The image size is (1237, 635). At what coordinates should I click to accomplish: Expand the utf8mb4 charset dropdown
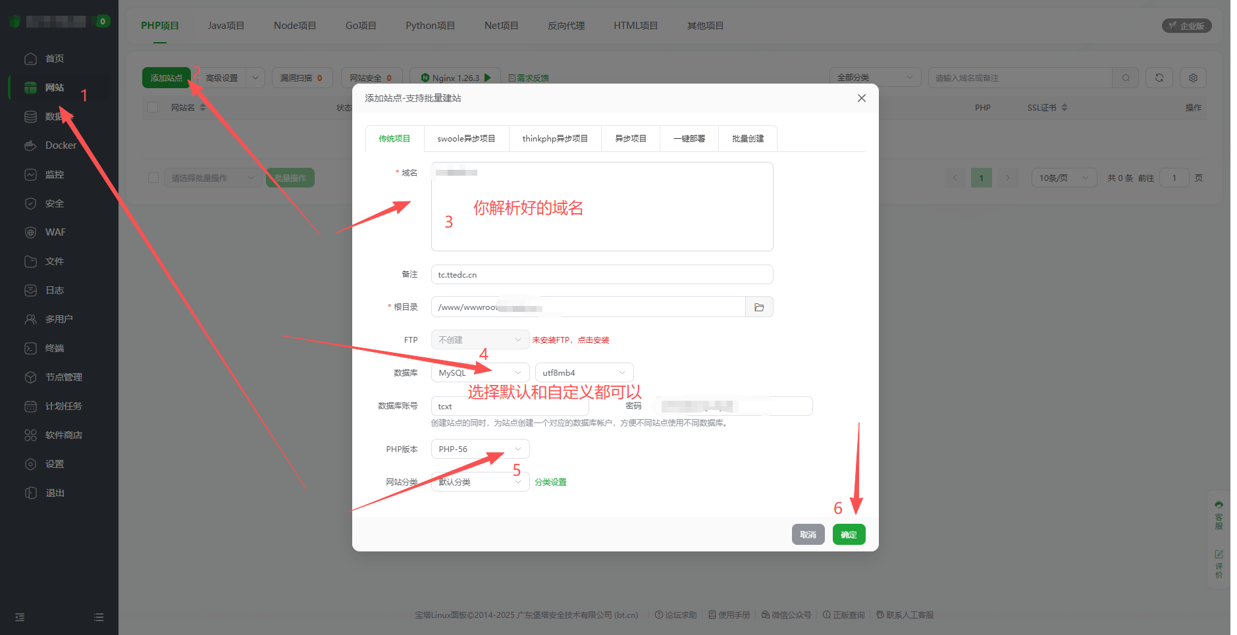583,372
